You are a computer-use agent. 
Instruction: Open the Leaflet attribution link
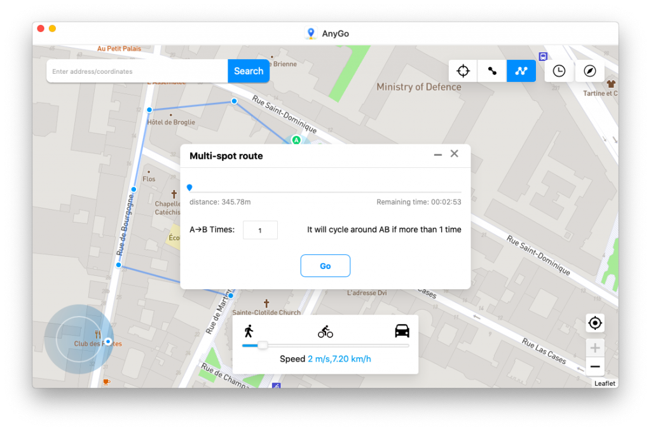pyautogui.click(x=604, y=383)
